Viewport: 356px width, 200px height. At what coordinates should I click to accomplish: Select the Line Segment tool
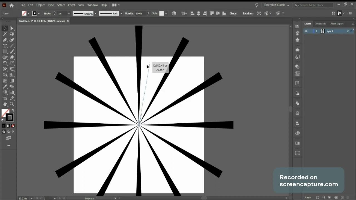pos(12,46)
